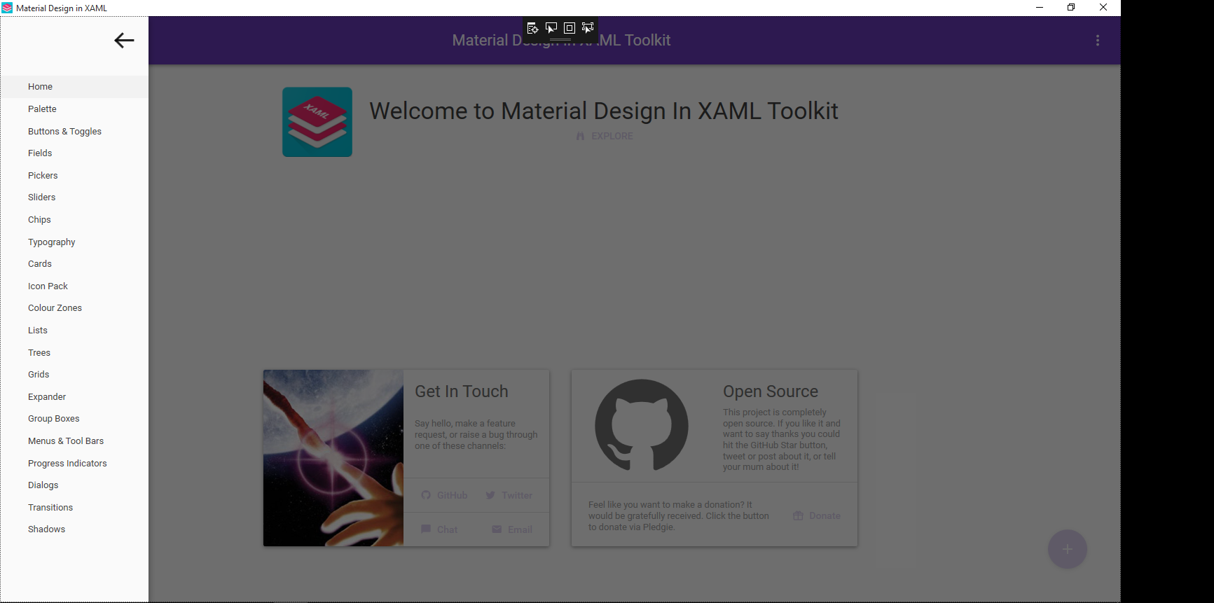The height and width of the screenshot is (603, 1214).
Task: Click the floating plus action button
Action: [x=1067, y=549]
